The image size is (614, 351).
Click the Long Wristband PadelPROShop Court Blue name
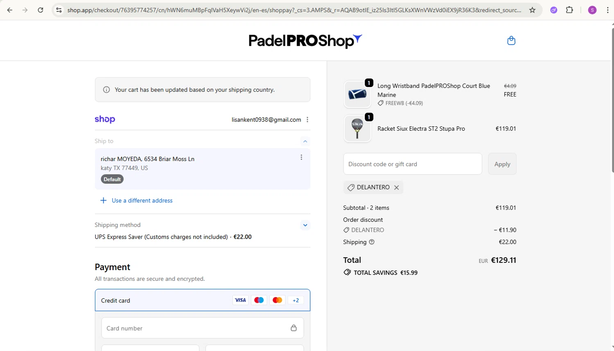coord(433,90)
